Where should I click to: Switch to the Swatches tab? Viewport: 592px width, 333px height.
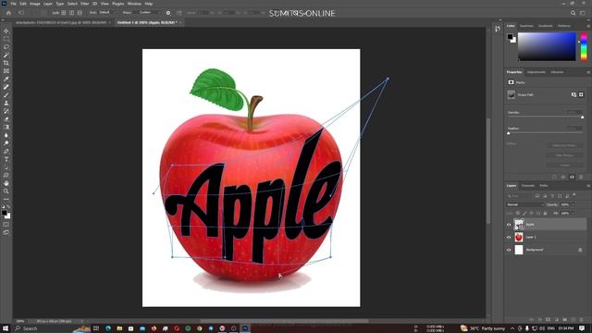point(526,26)
